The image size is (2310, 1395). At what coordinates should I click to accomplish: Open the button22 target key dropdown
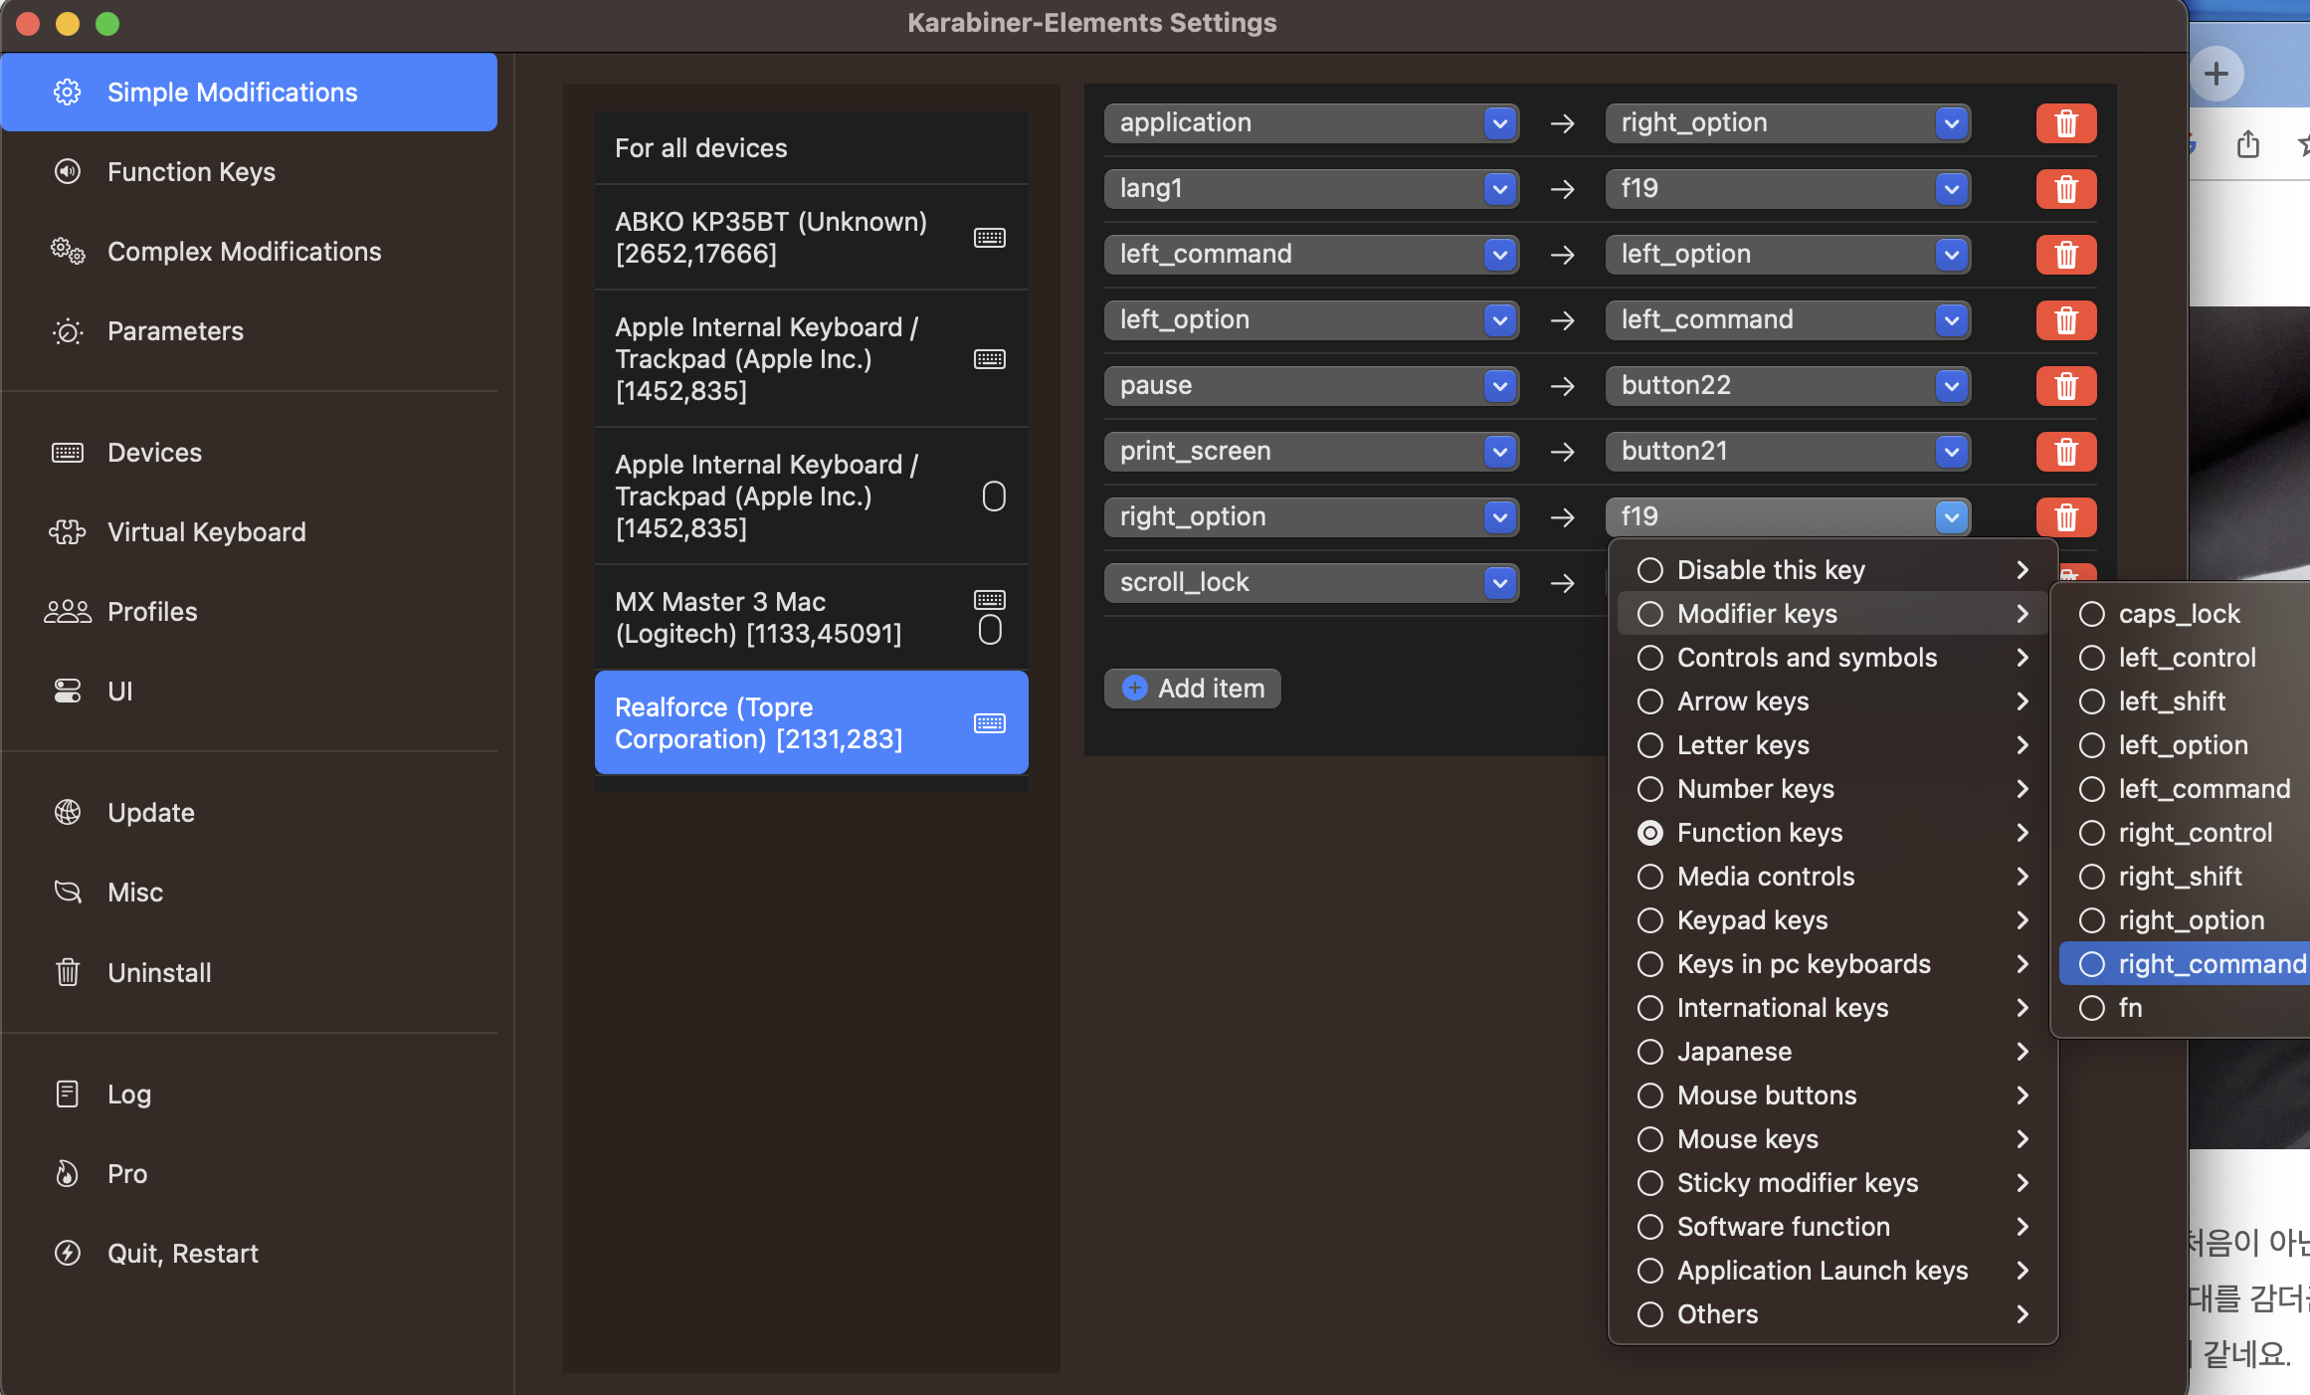click(x=1951, y=386)
